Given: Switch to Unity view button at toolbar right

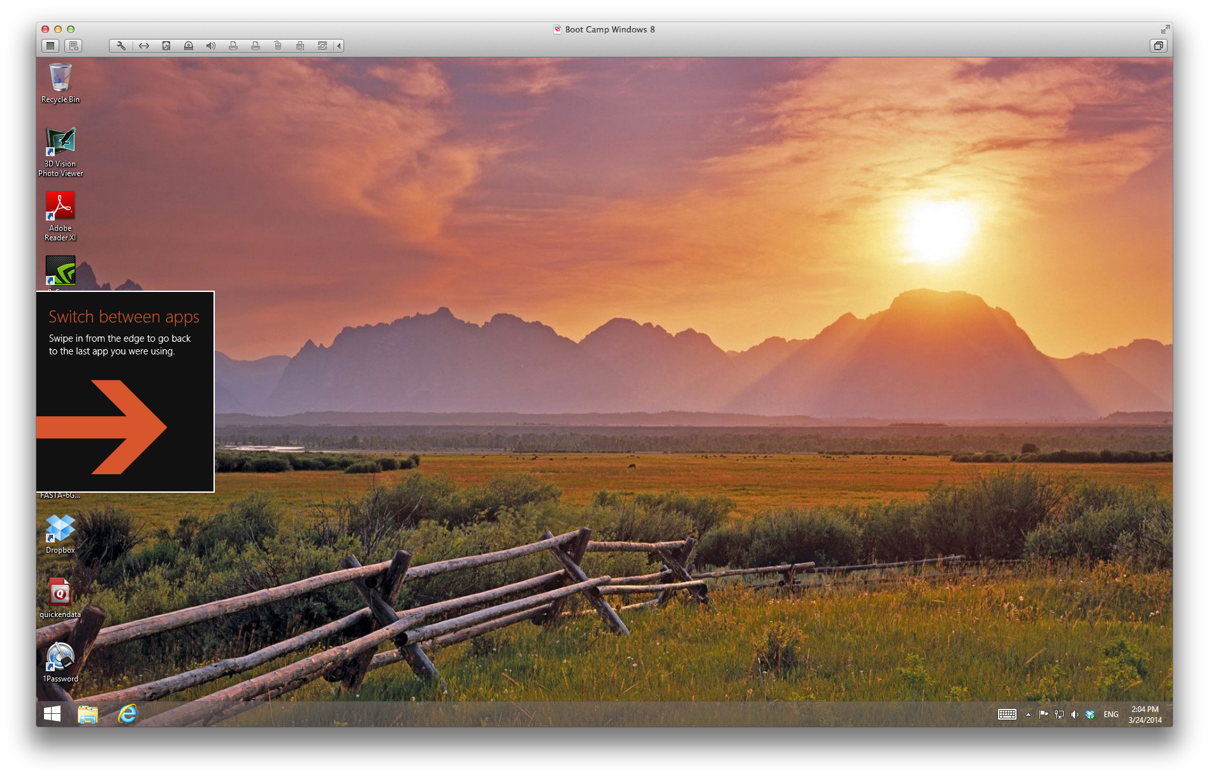Looking at the screenshot, I should [x=1158, y=46].
